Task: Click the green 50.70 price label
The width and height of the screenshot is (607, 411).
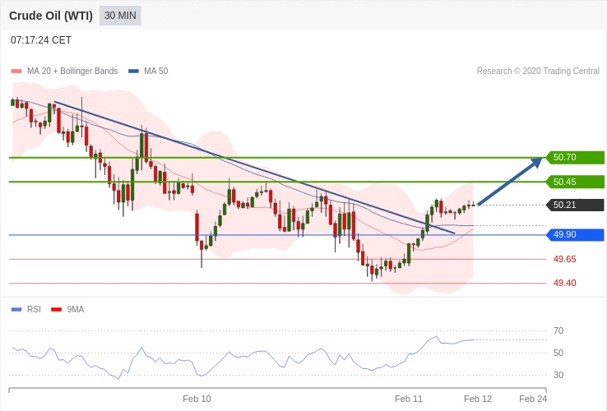Action: click(575, 158)
